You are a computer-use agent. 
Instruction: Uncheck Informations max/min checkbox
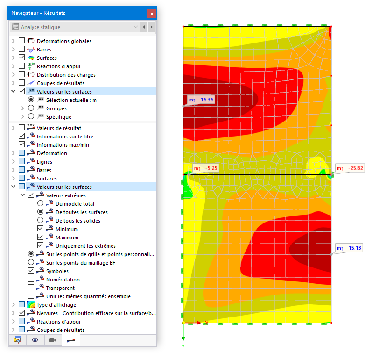click(21, 144)
